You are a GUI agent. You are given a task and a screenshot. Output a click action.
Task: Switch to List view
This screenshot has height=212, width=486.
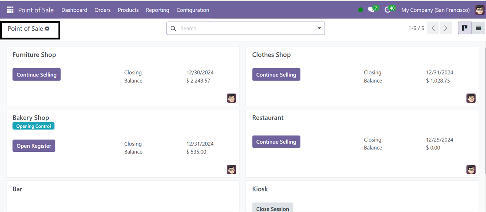pos(478,28)
